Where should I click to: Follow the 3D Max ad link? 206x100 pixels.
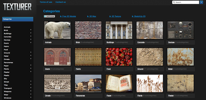pyautogui.click(x=92, y=16)
